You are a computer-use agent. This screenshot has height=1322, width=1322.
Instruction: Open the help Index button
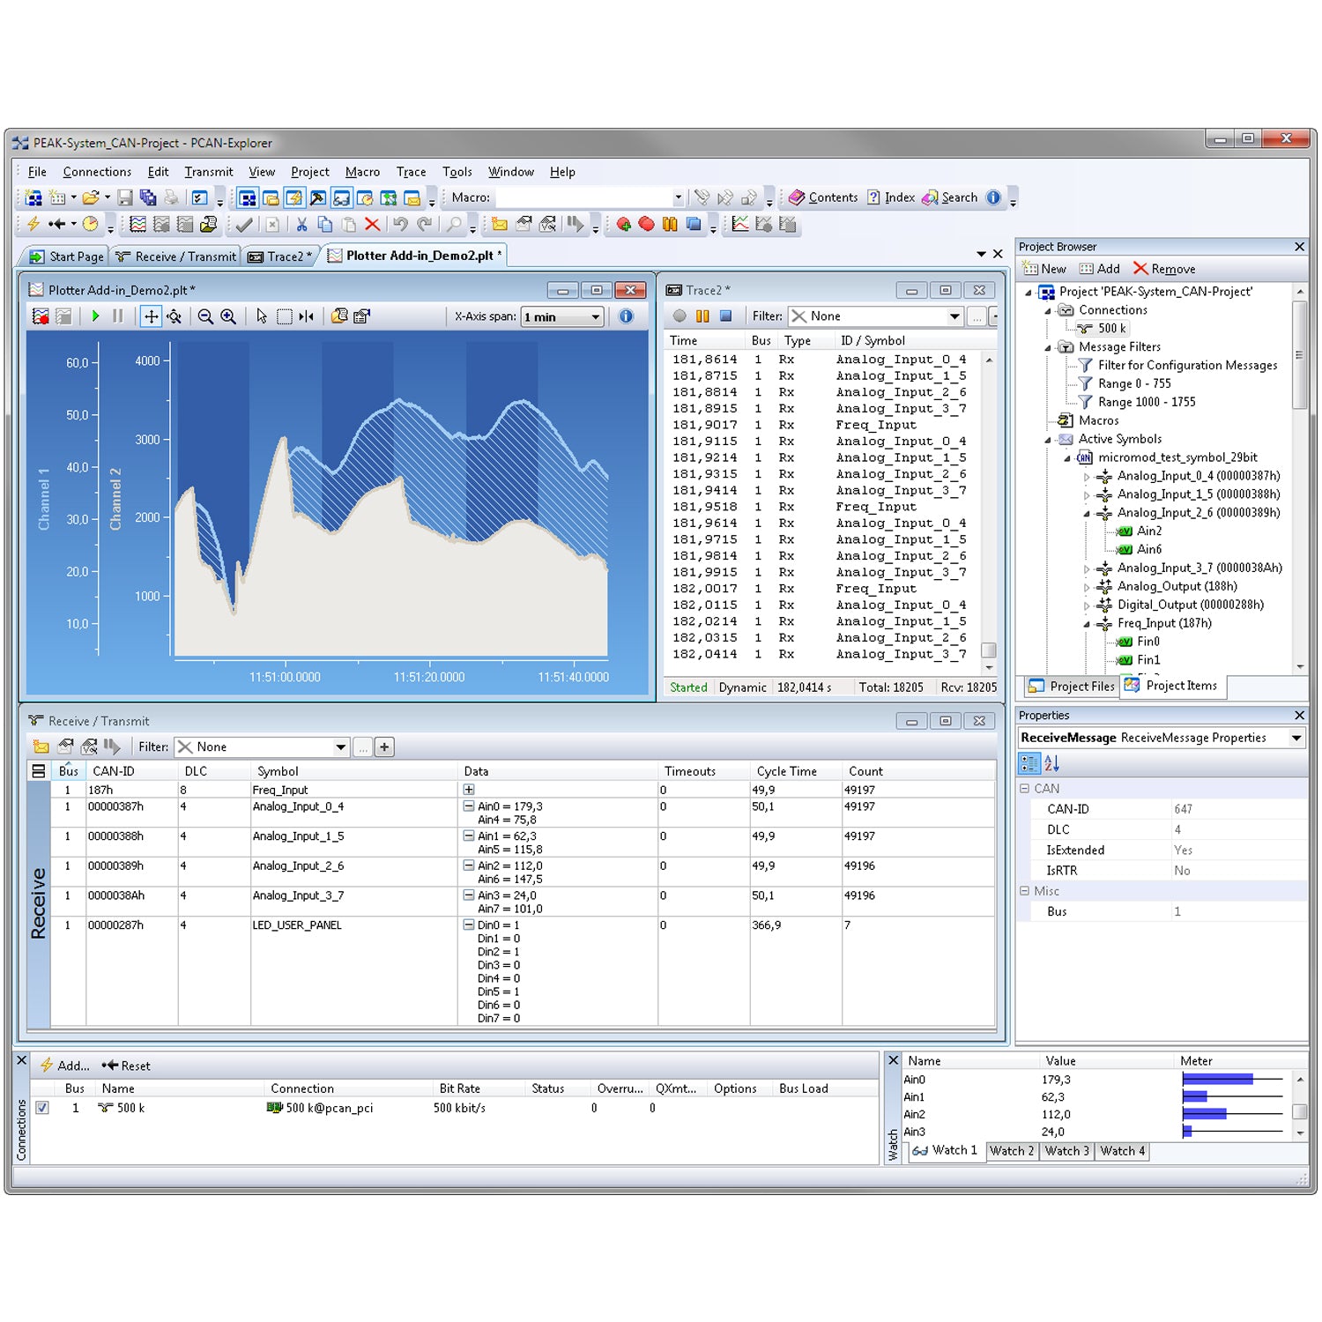pyautogui.click(x=891, y=197)
